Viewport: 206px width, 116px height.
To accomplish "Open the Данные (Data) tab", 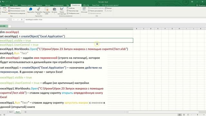I will point(48,5).
